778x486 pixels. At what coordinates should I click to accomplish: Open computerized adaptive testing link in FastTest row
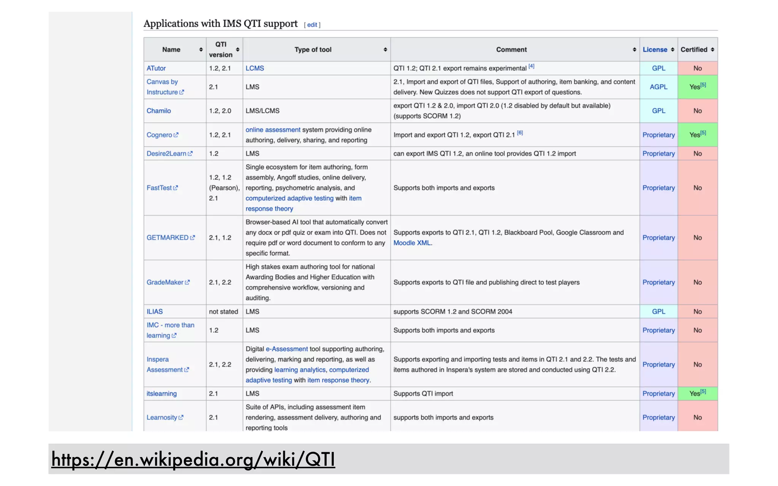(x=289, y=198)
